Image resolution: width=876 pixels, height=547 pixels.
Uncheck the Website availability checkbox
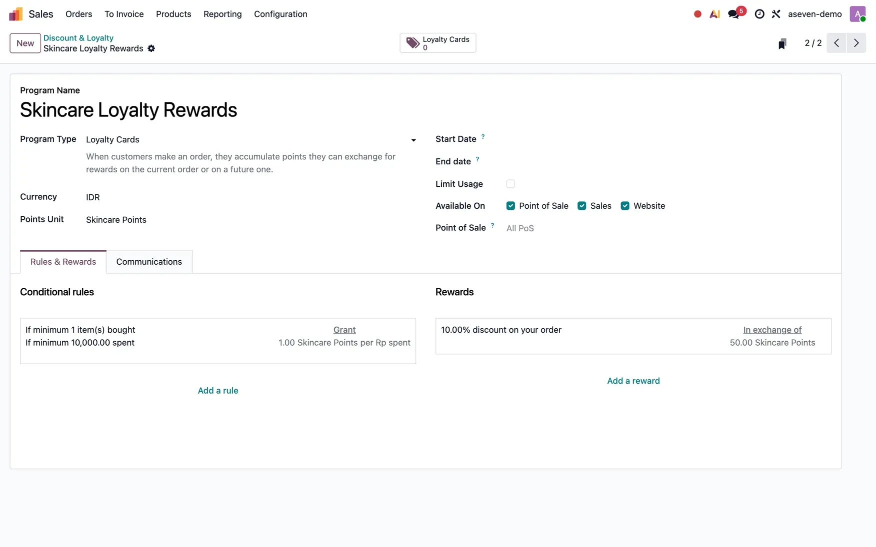625,206
